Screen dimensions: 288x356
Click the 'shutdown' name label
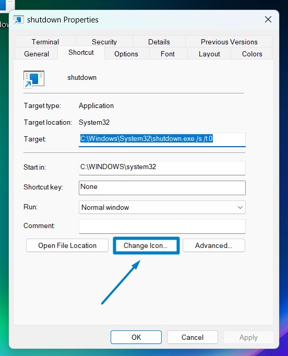click(x=82, y=77)
